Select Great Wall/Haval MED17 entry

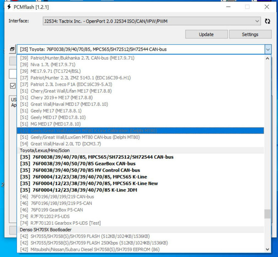140,104
